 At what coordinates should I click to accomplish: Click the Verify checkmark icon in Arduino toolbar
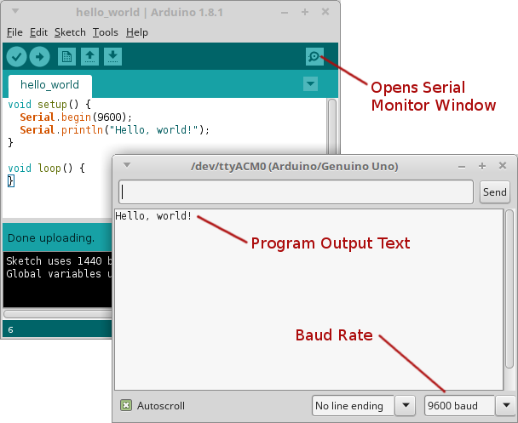(16, 57)
